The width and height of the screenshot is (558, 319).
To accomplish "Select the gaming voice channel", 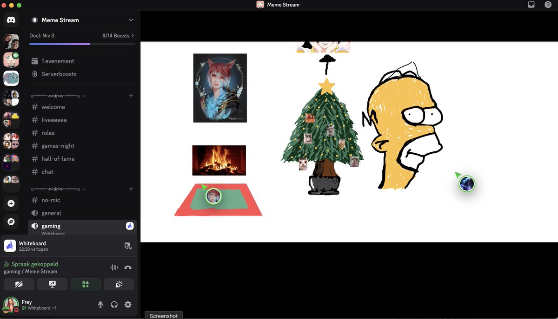I will click(x=83, y=227).
